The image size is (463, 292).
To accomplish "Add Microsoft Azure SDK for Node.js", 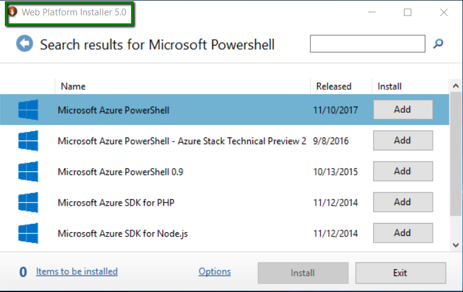I will pyautogui.click(x=403, y=233).
